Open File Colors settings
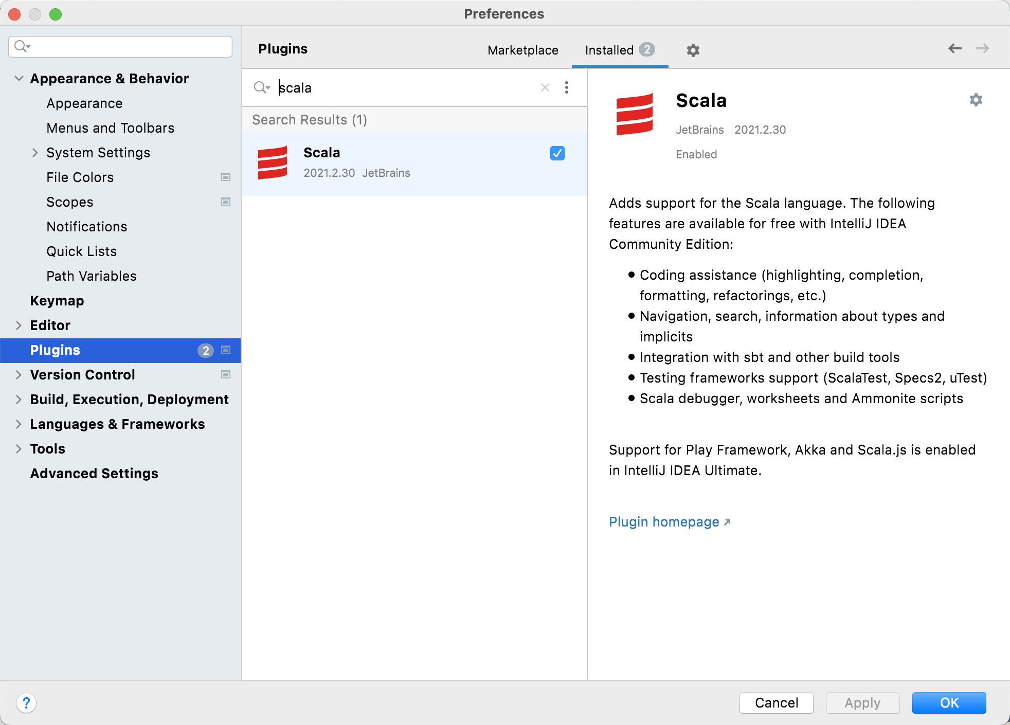1010x725 pixels. (80, 177)
